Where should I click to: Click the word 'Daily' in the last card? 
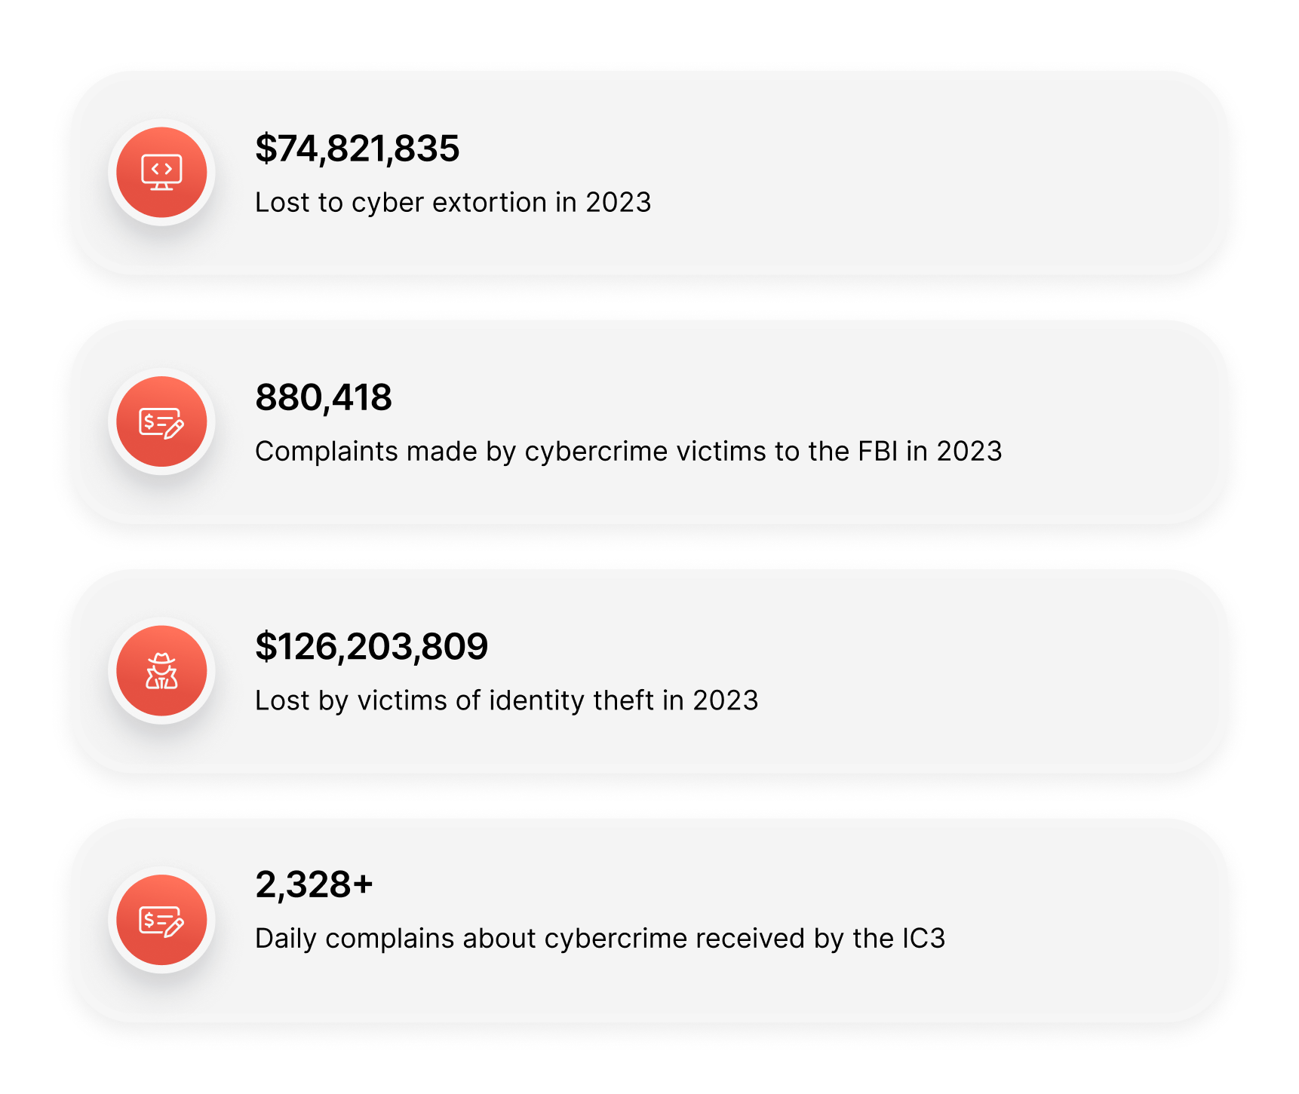pos(285,939)
